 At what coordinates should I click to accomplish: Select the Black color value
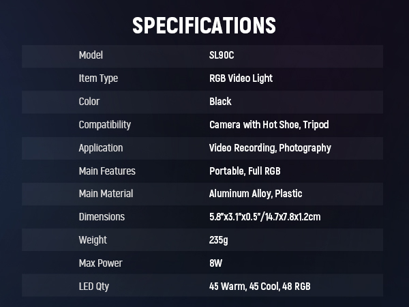click(220, 102)
